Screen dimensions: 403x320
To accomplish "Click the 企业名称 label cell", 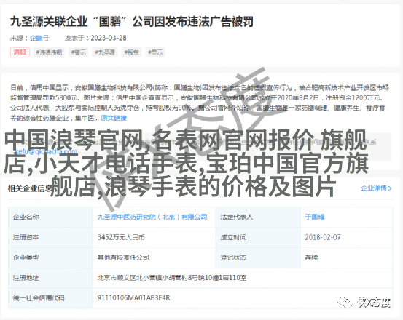I will [50, 217].
